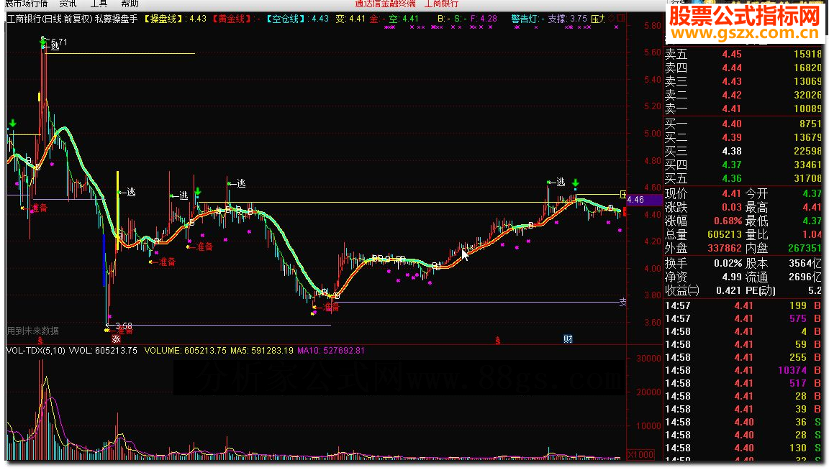Click the X1000 volume scale label
The height and width of the screenshot is (470, 829).
tap(640, 455)
